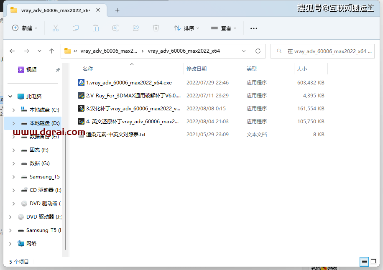Click the pin icon beside 视频
Image resolution: width=383 pixels, height=270 pixels.
point(58,70)
